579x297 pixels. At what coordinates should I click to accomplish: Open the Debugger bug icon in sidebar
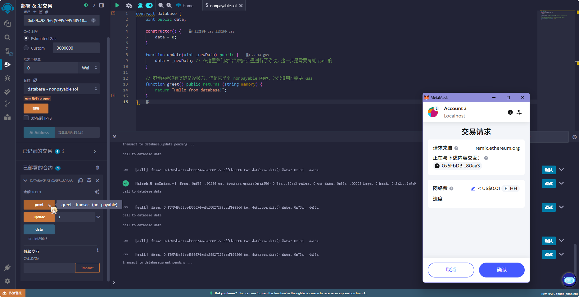coord(7,78)
